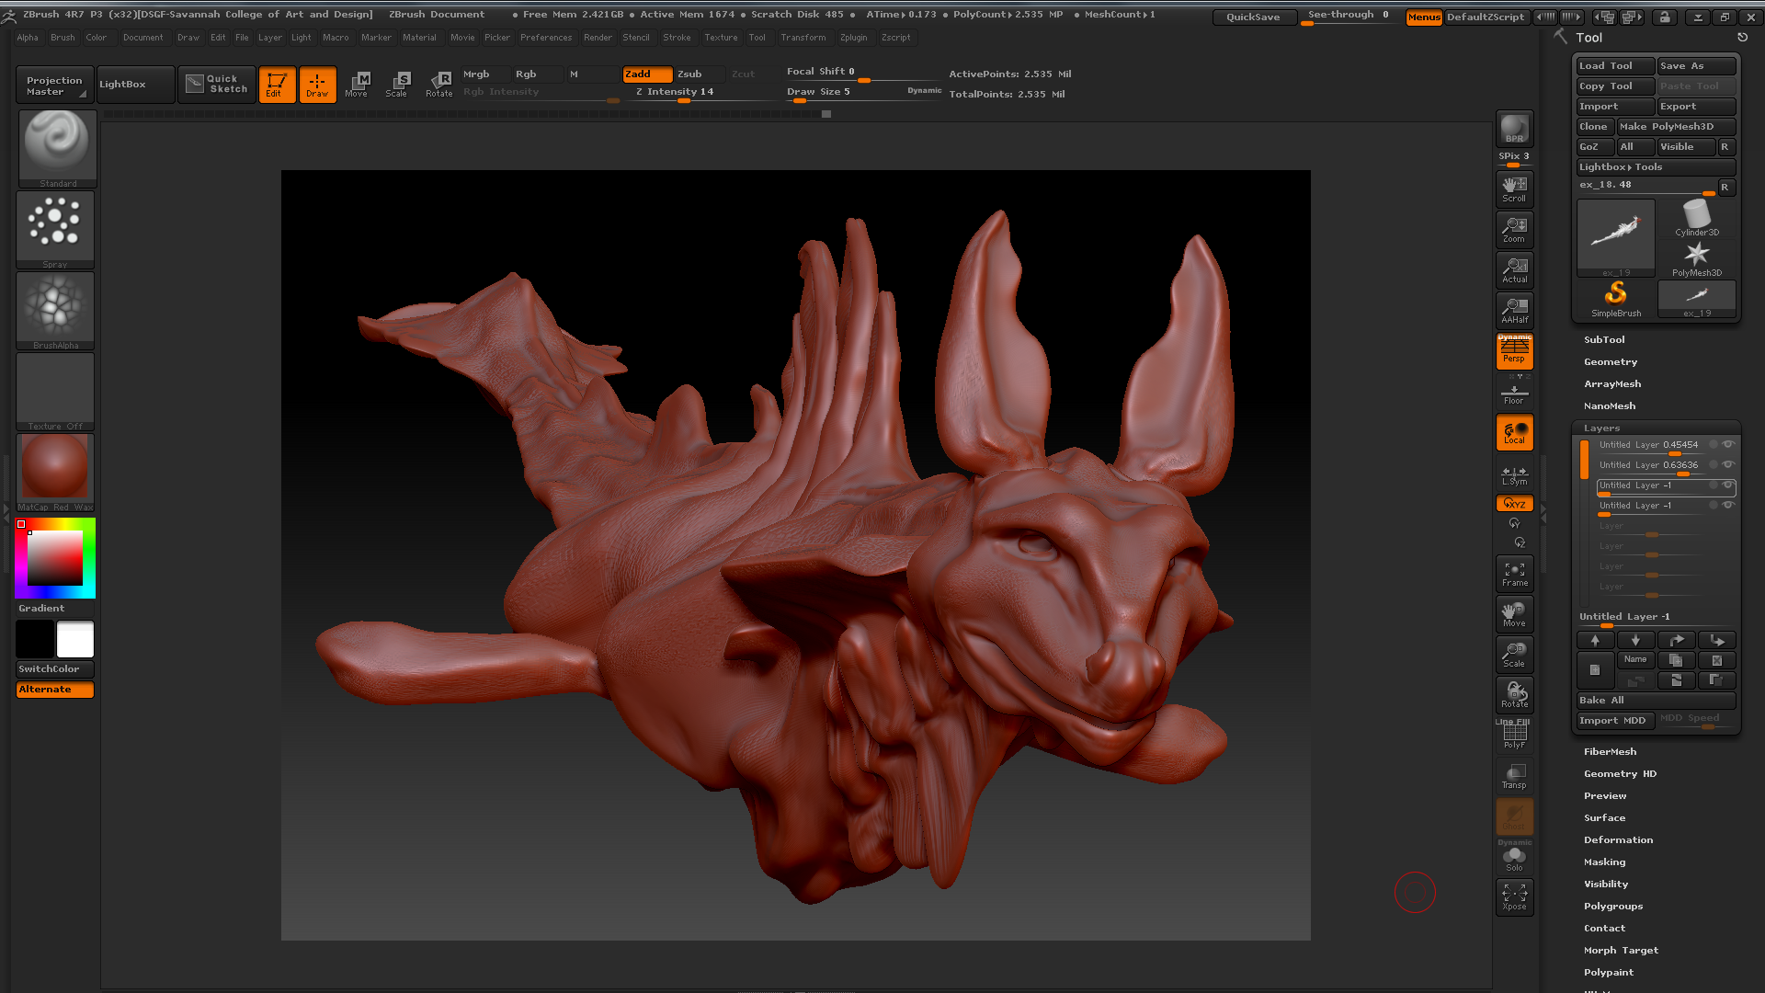Viewport: 1765px width, 993px height.
Task: Click the AAHalf view icon
Action: [x=1514, y=310]
